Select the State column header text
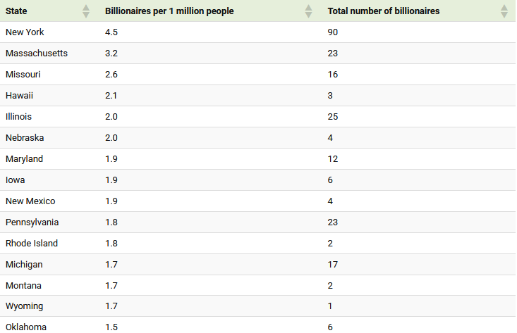517x333 pixels. click(x=17, y=11)
